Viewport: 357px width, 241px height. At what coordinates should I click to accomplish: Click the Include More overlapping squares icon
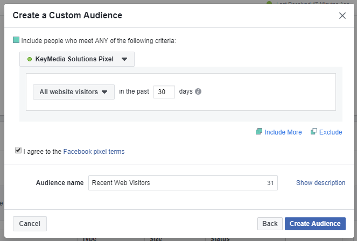point(259,131)
